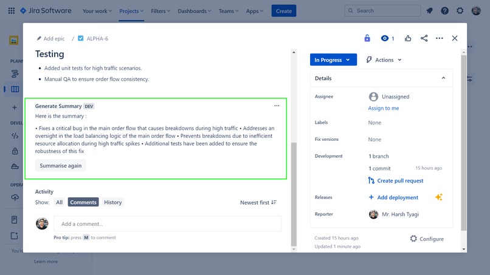Open the Projects menu

pos(131,11)
